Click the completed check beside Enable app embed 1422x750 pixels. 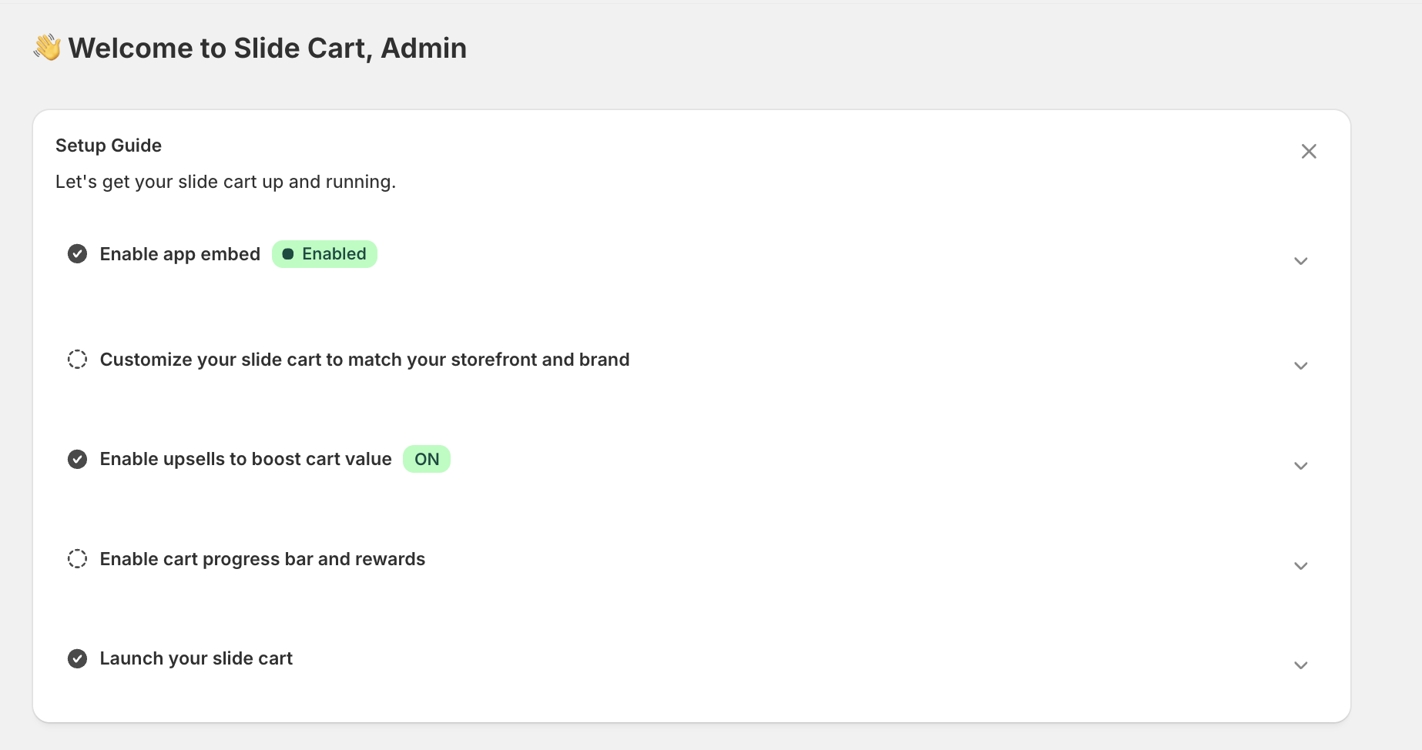click(x=77, y=254)
